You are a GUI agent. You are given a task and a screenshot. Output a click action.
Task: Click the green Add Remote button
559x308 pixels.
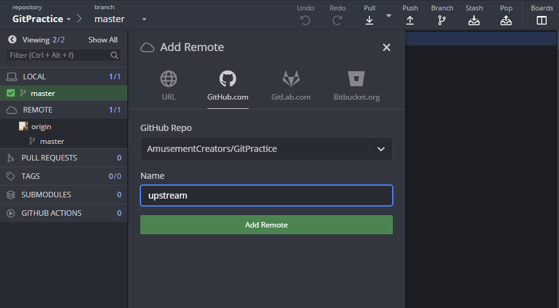tap(267, 224)
